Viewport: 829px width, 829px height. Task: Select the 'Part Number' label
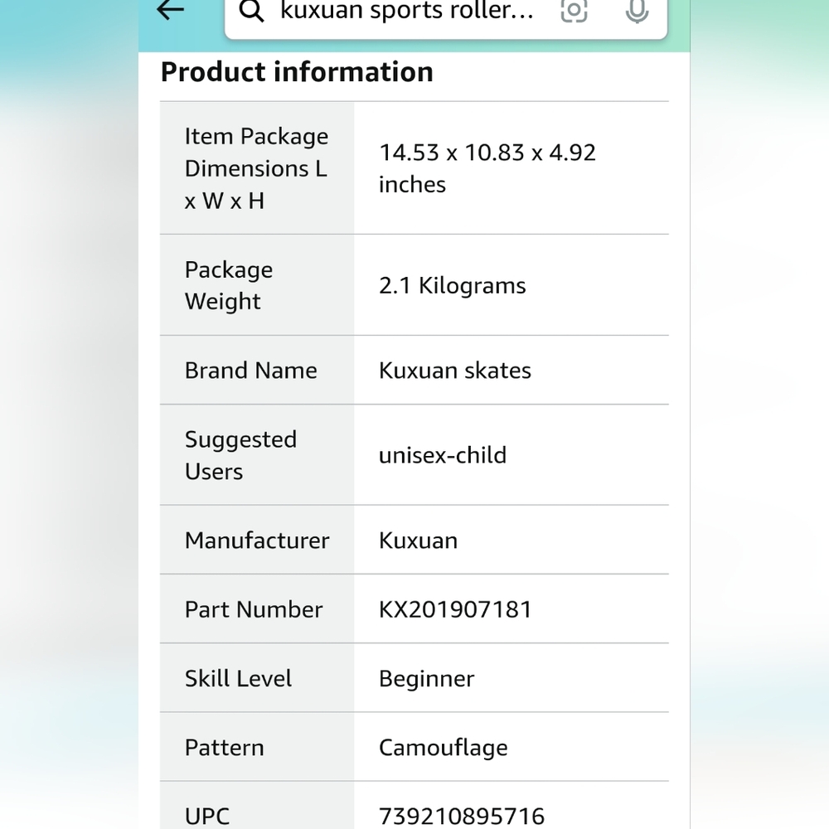coord(253,609)
